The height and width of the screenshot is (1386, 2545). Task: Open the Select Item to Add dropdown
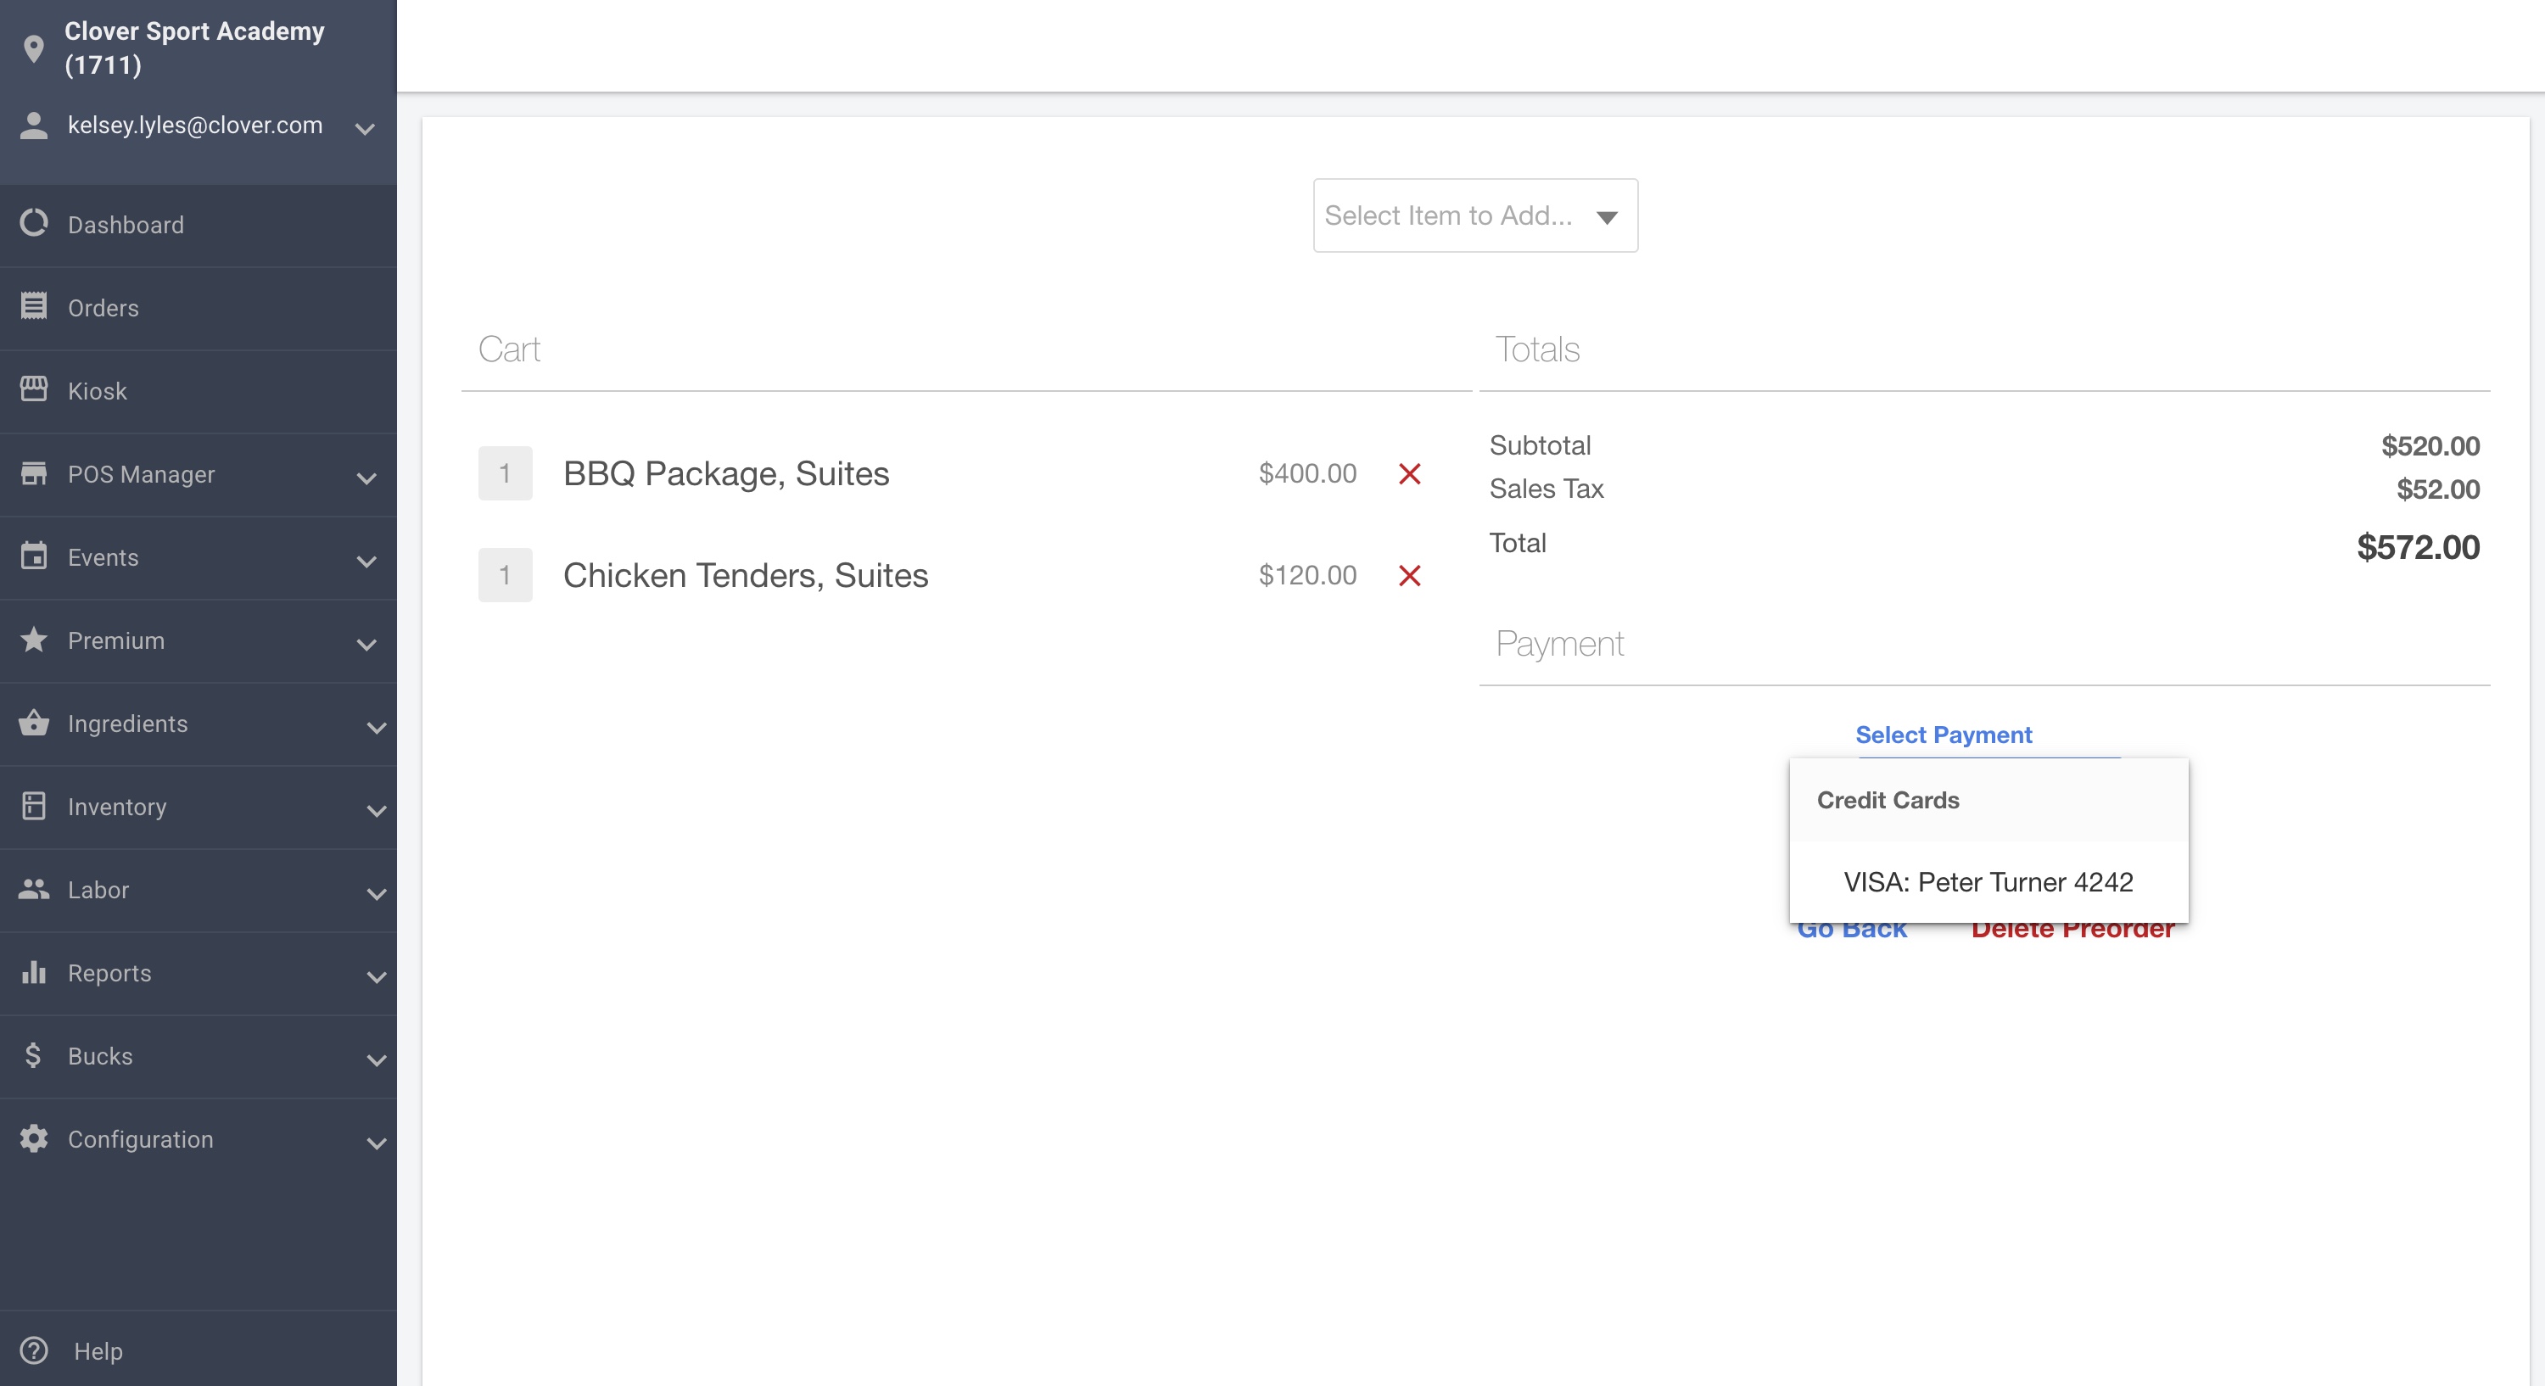point(1475,215)
